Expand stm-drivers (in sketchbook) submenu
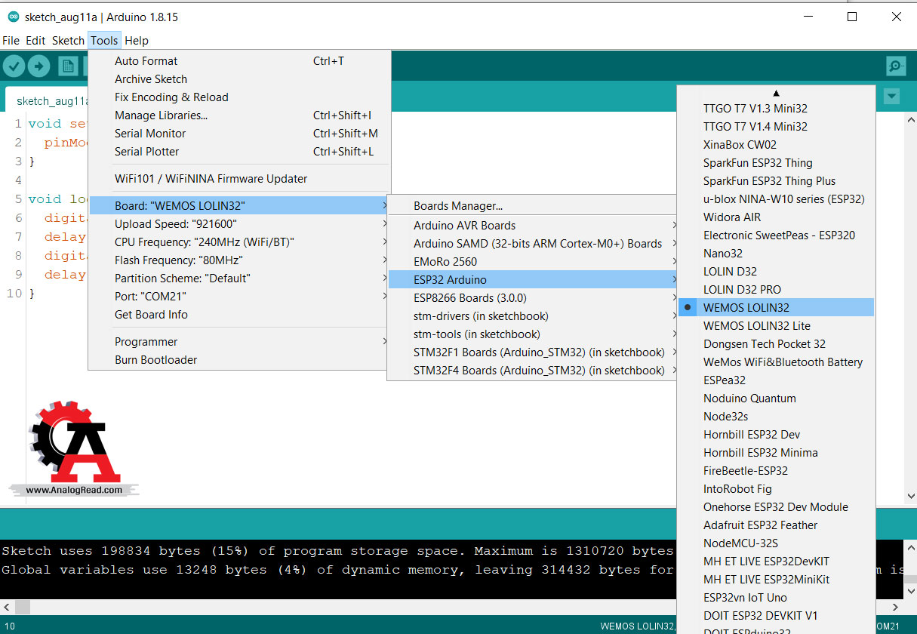This screenshot has height=634, width=917. pyautogui.click(x=531, y=316)
